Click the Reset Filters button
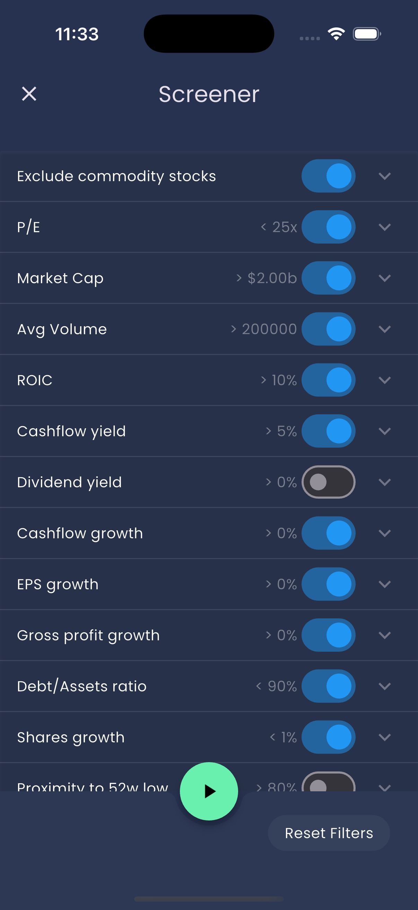The image size is (418, 910). tap(329, 833)
